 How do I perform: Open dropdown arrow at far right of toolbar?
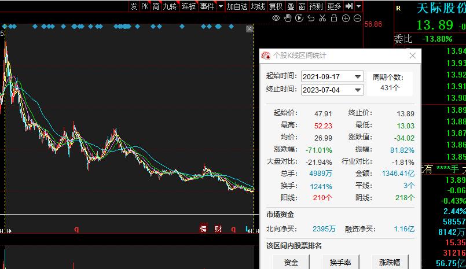pyautogui.click(x=359, y=6)
